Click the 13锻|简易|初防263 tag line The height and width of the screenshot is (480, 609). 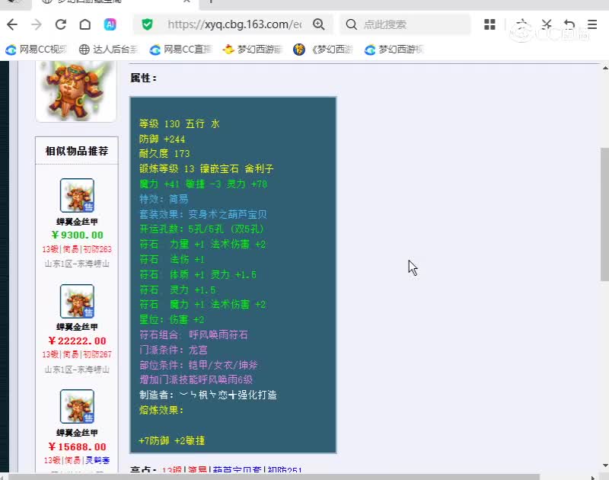(77, 249)
